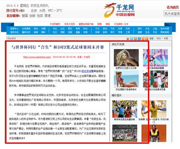Go to the 北京新闻 section

pyautogui.click(x=26, y=29)
